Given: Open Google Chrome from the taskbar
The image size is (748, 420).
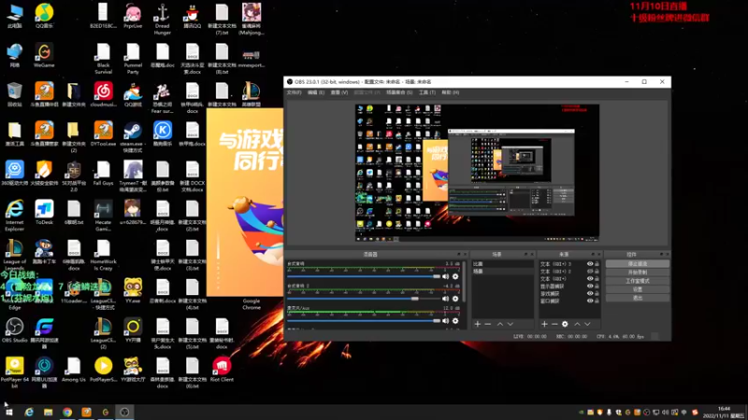Looking at the screenshot, I should pos(66,412).
